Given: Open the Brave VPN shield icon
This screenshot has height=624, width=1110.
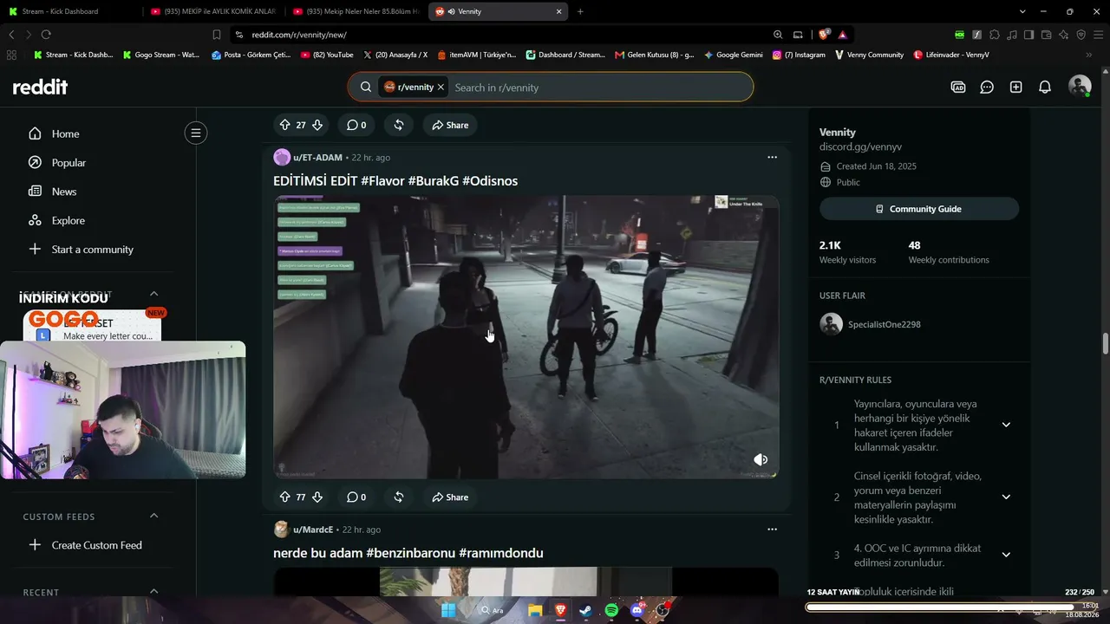Looking at the screenshot, I should tap(1081, 35).
